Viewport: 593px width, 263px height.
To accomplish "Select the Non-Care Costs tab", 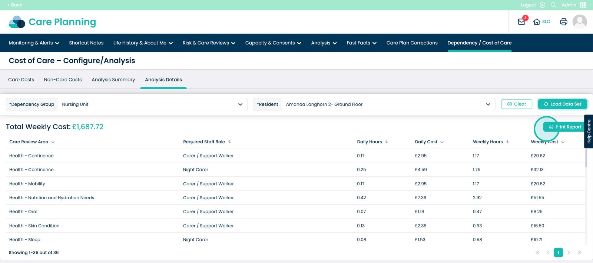I will click(63, 80).
